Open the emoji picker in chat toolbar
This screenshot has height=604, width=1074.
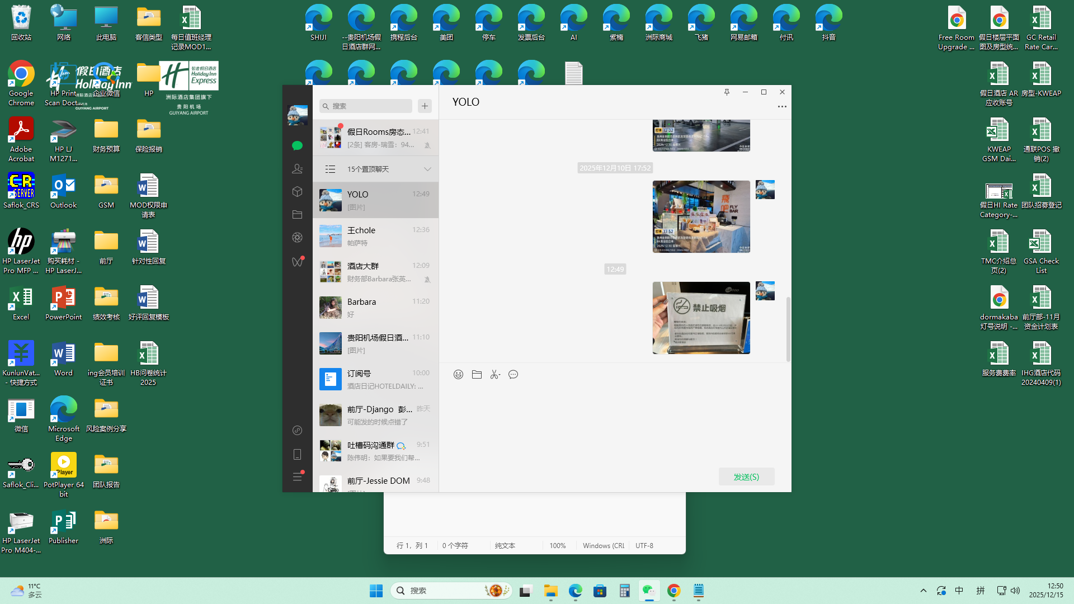click(458, 375)
